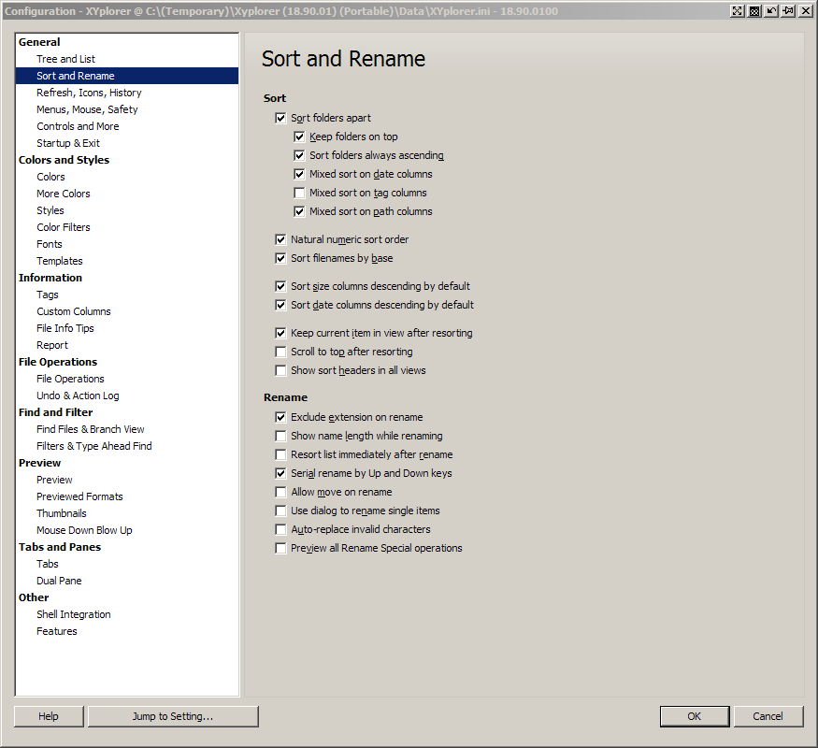
Task: Select Color Filters in the category list
Action: [64, 227]
